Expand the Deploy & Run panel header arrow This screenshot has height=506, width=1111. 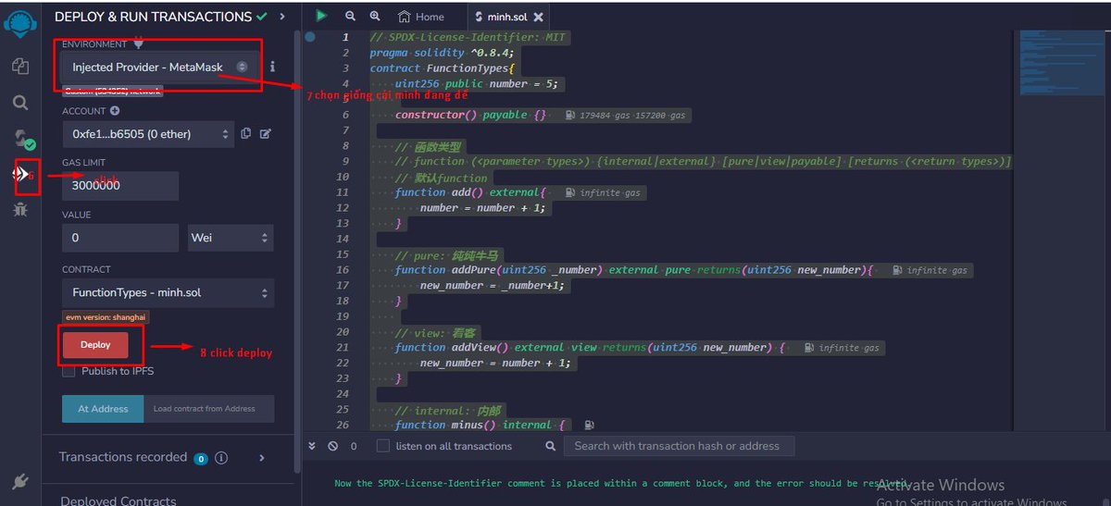point(282,17)
